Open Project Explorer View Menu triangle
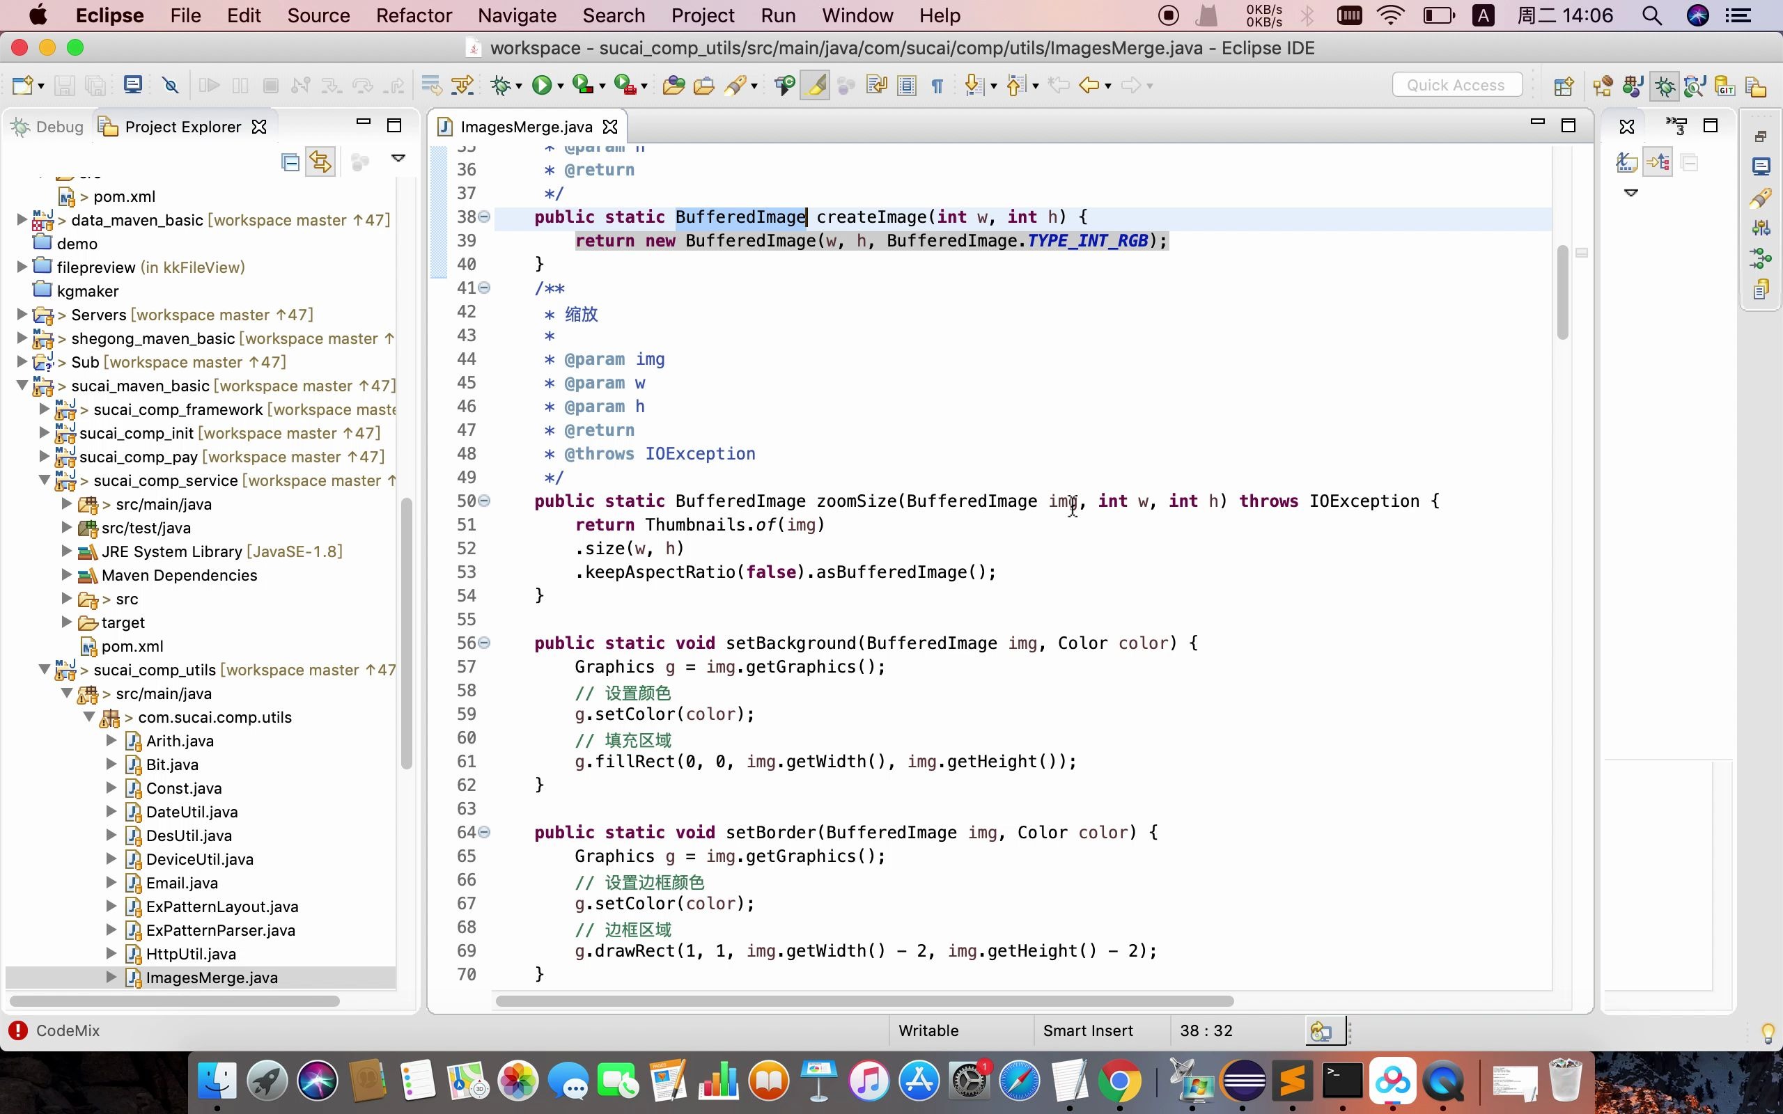This screenshot has height=1114, width=1783. pyautogui.click(x=398, y=159)
